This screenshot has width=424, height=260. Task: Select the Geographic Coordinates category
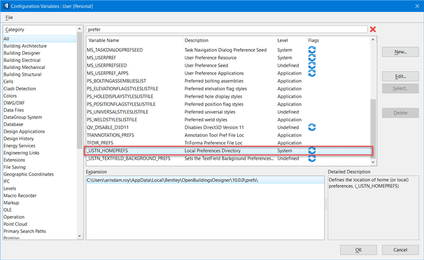click(29, 175)
